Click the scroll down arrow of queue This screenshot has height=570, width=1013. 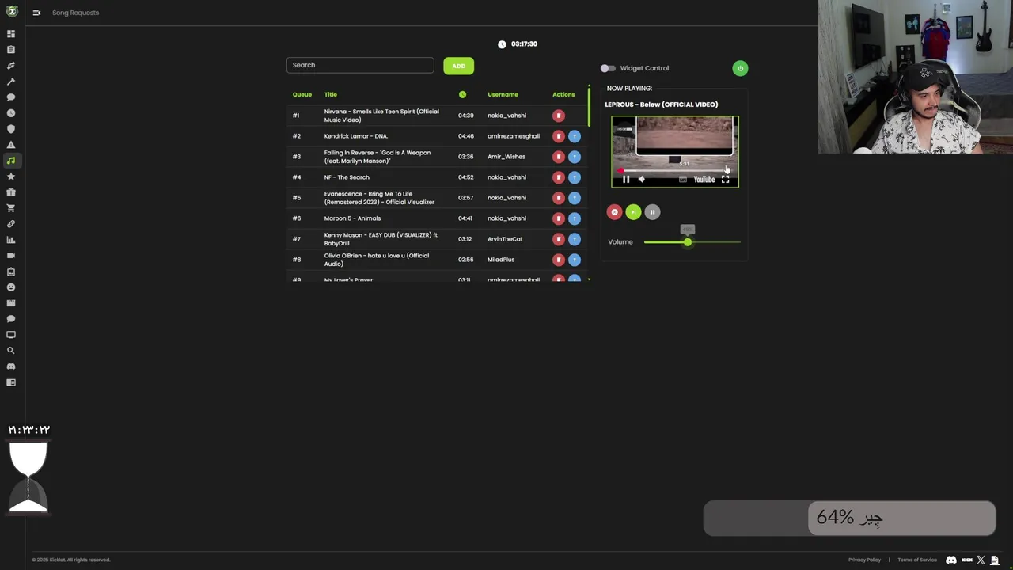(x=589, y=279)
